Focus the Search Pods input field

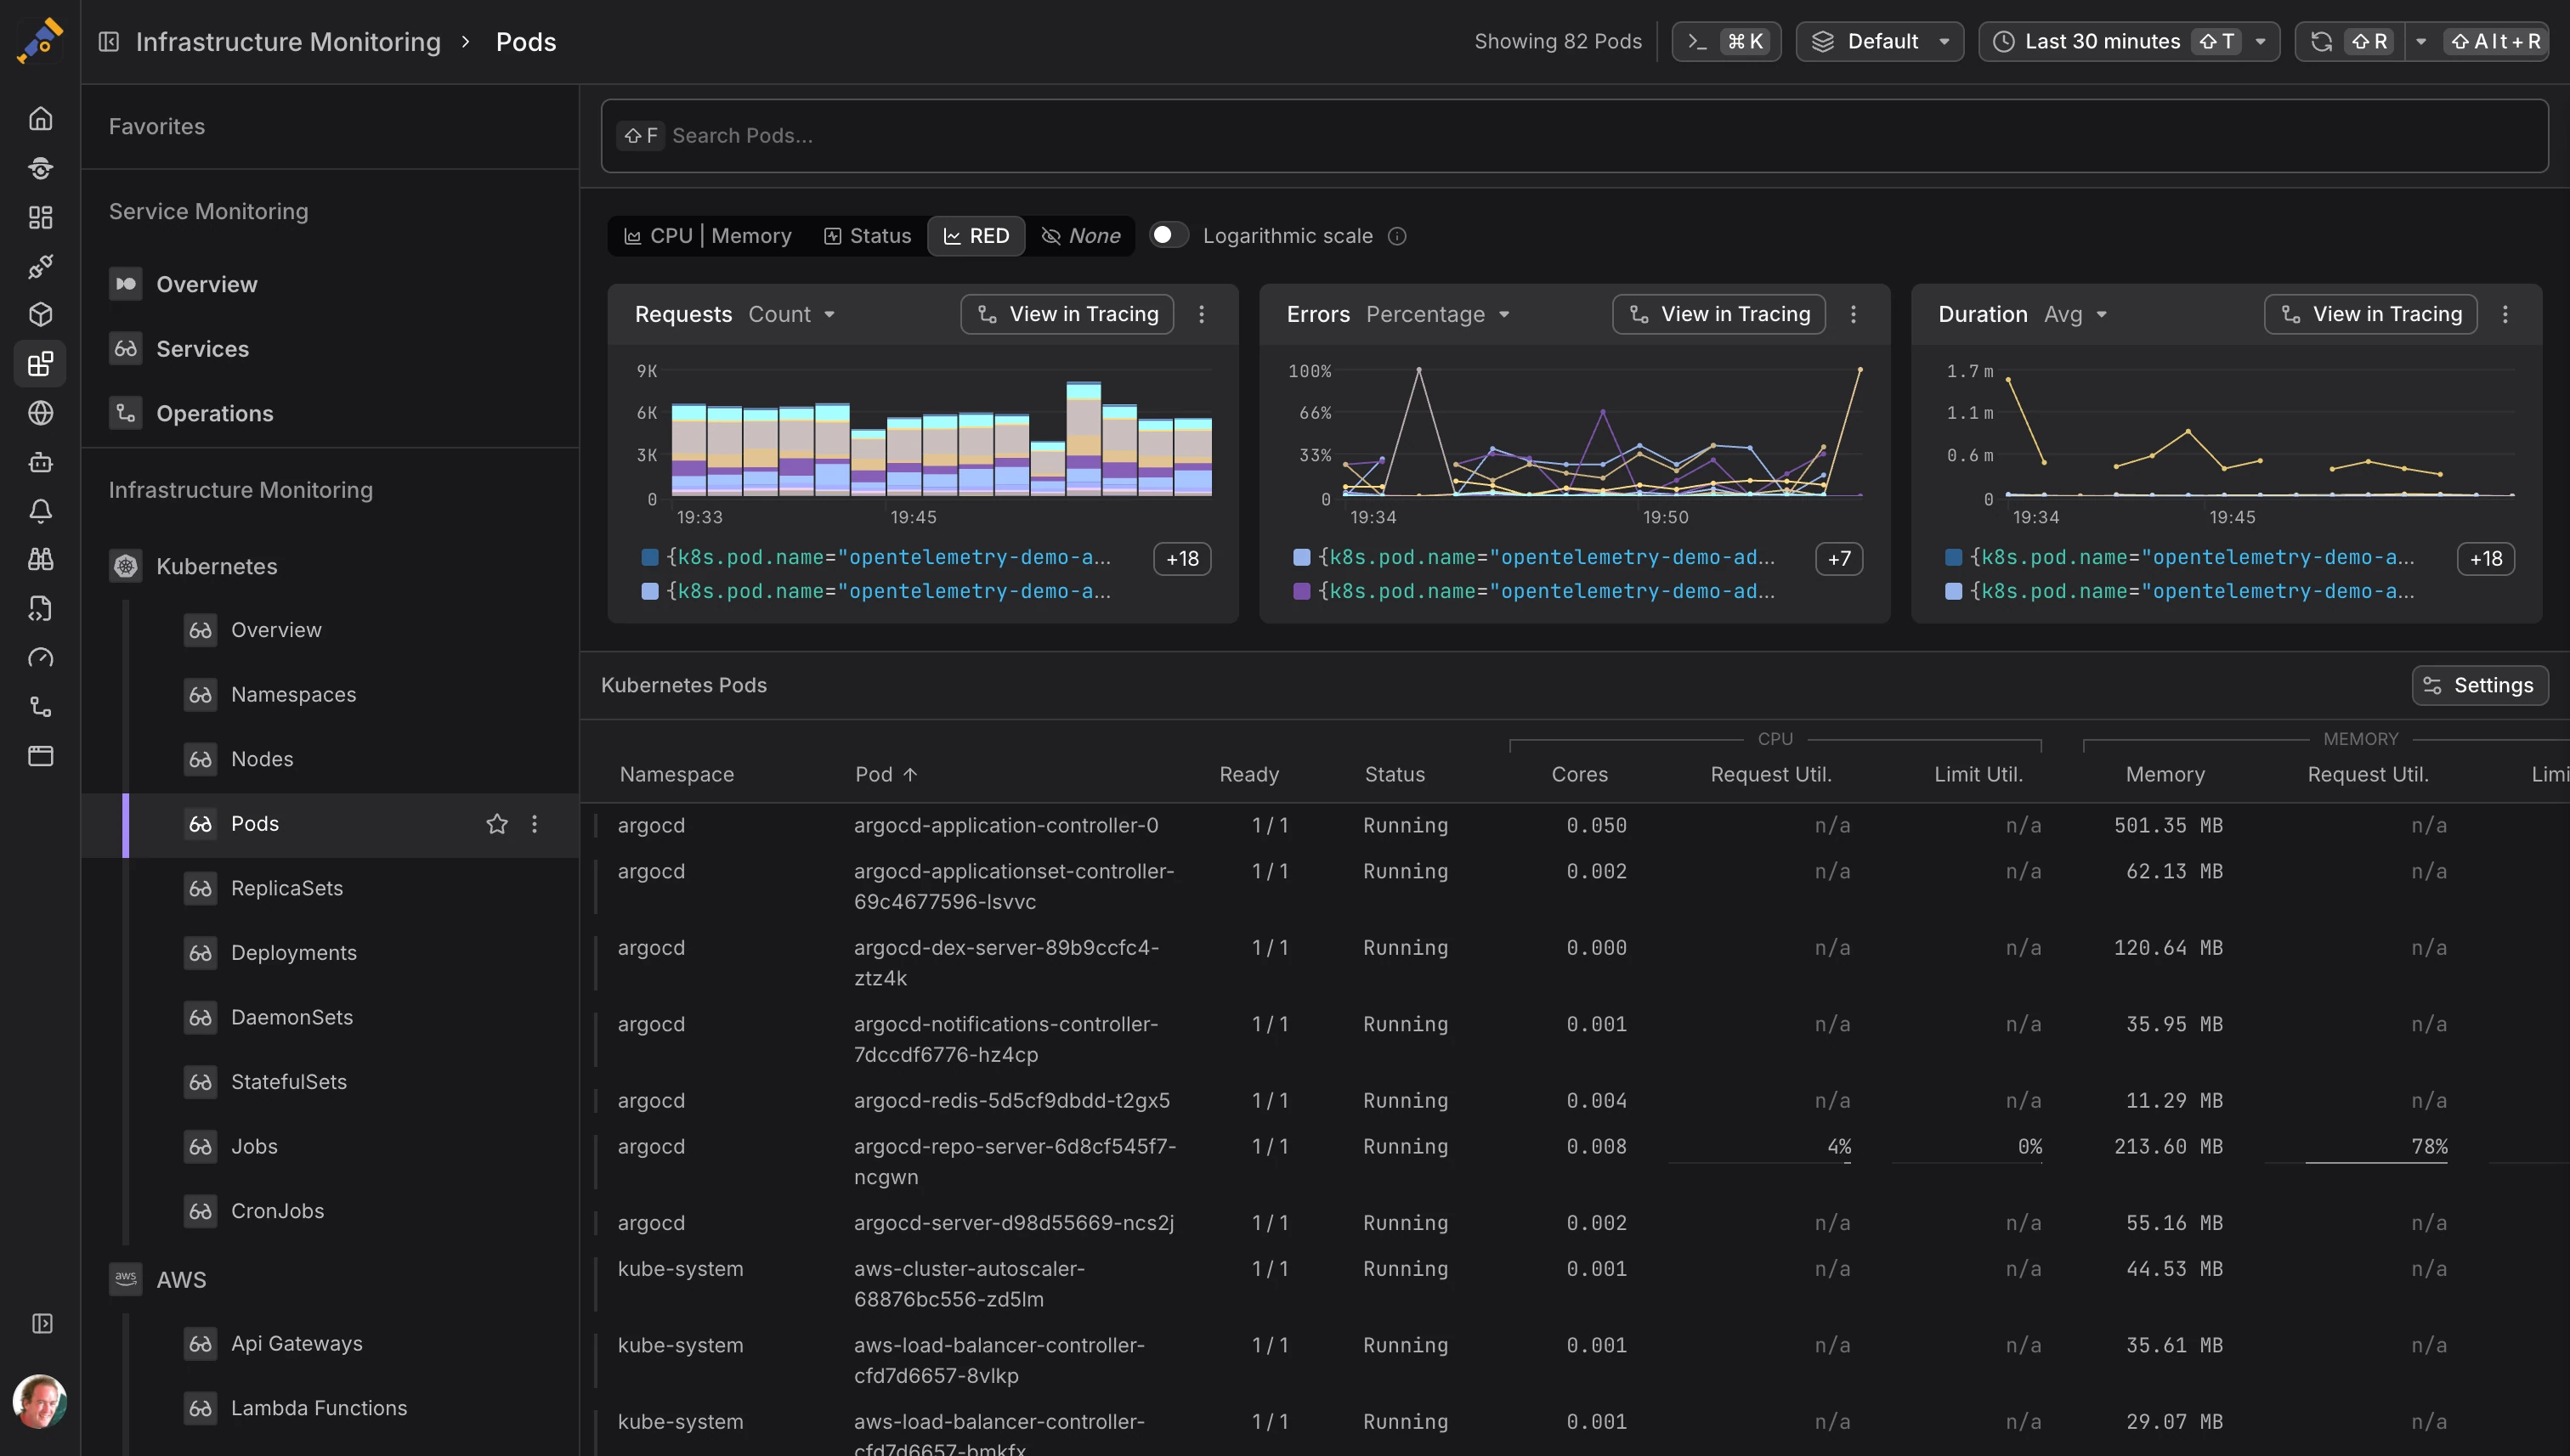[1574, 136]
